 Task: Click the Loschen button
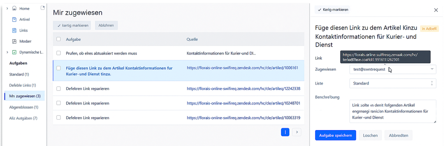tap(370, 136)
